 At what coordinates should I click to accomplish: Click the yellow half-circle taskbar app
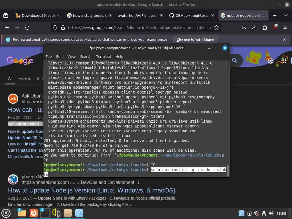tap(56, 213)
